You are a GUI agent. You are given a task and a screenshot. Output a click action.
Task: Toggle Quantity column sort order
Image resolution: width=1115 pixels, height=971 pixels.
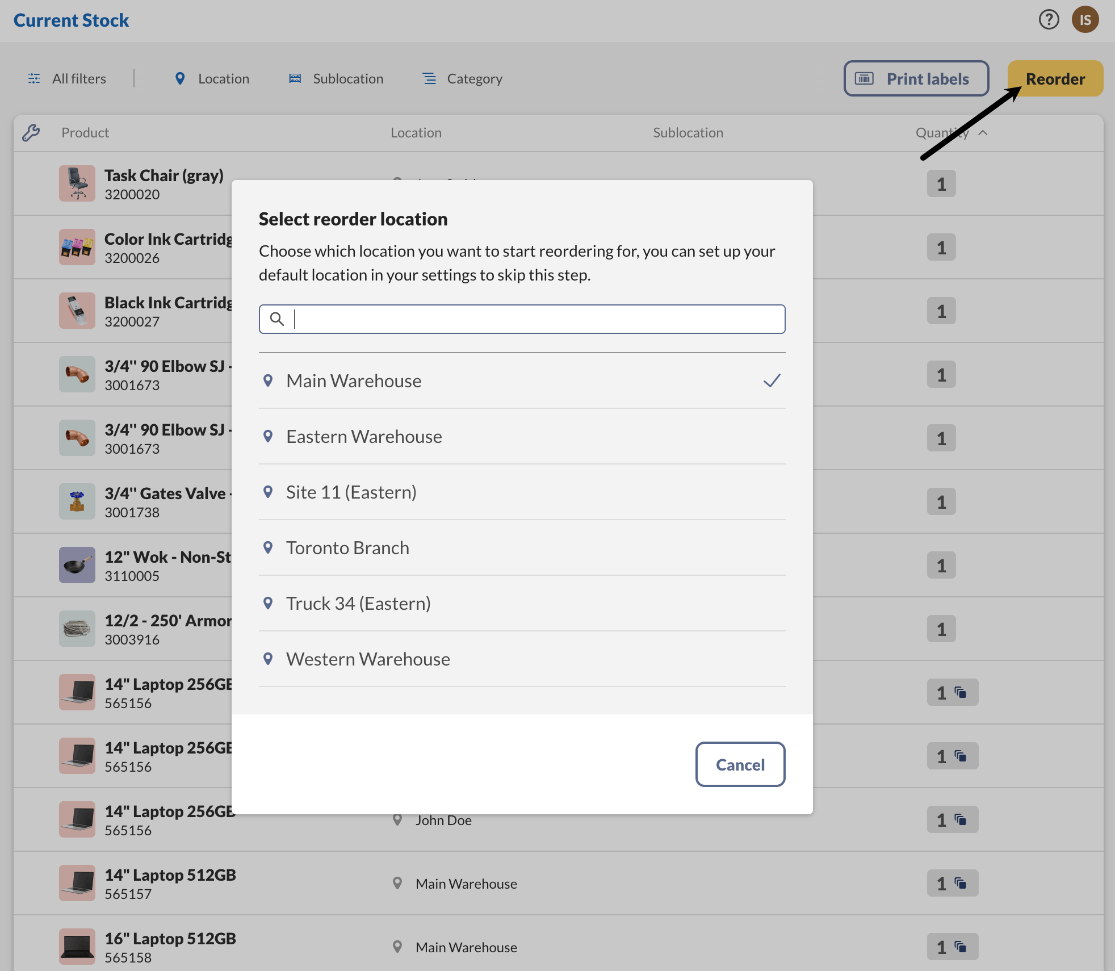pyautogui.click(x=951, y=132)
